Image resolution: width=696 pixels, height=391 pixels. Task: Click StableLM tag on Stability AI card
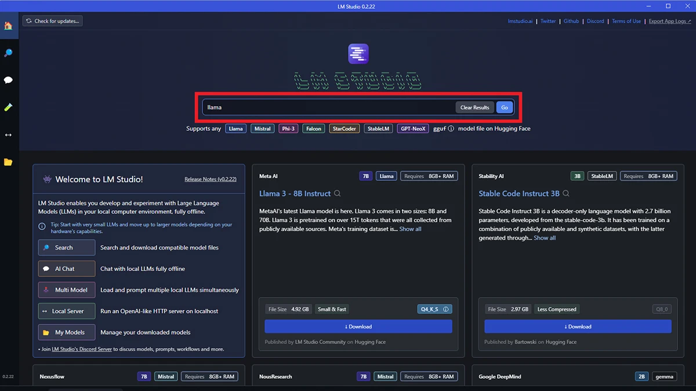(x=602, y=176)
